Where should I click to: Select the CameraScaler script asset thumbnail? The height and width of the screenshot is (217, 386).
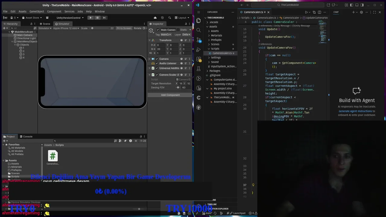[53, 156]
